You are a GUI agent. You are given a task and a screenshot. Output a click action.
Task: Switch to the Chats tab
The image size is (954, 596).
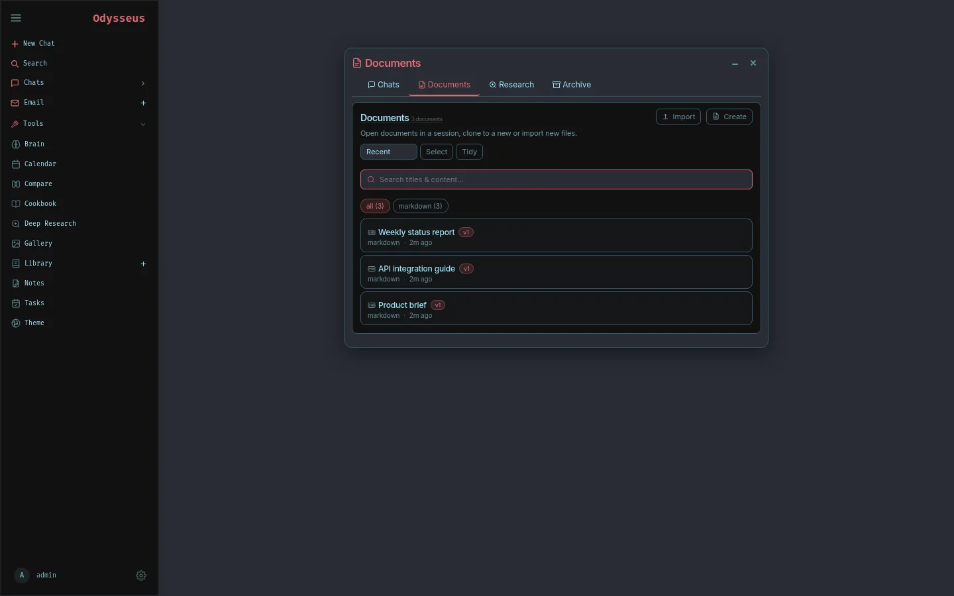(384, 85)
